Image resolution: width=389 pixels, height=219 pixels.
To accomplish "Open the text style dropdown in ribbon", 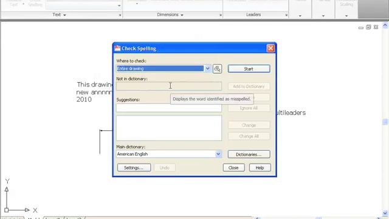I will point(119,5).
